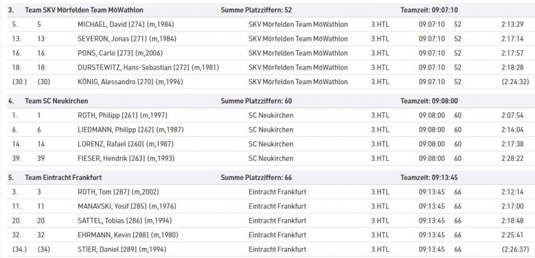
Task: Click the STIER, Daniel [289] name
Action: 122,249
